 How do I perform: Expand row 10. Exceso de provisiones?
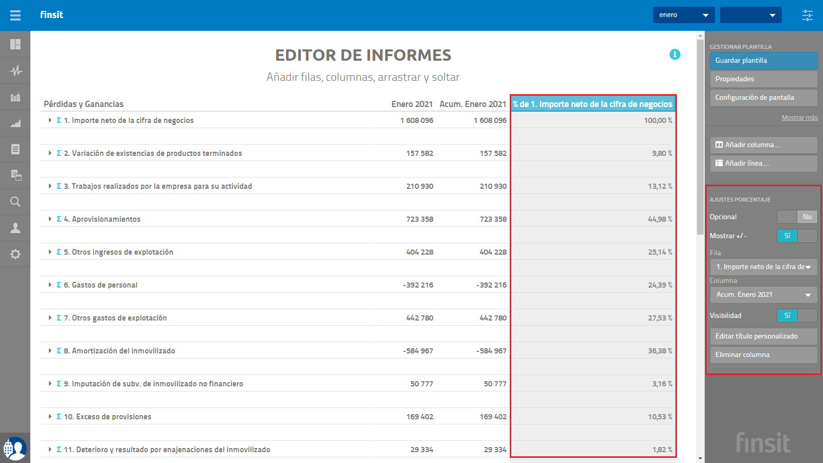(x=50, y=417)
